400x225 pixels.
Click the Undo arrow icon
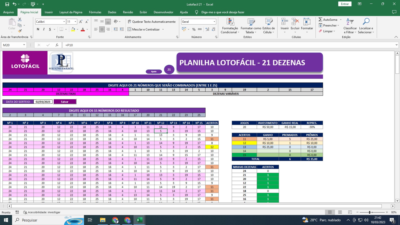[14, 4]
